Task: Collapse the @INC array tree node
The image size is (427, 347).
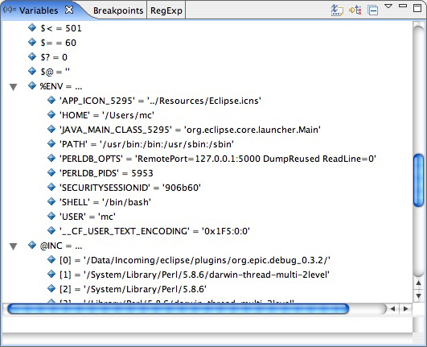Action: click(x=14, y=246)
